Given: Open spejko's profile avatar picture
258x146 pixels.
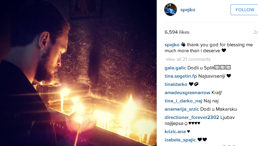Looking at the screenshot, I should (x=171, y=10).
